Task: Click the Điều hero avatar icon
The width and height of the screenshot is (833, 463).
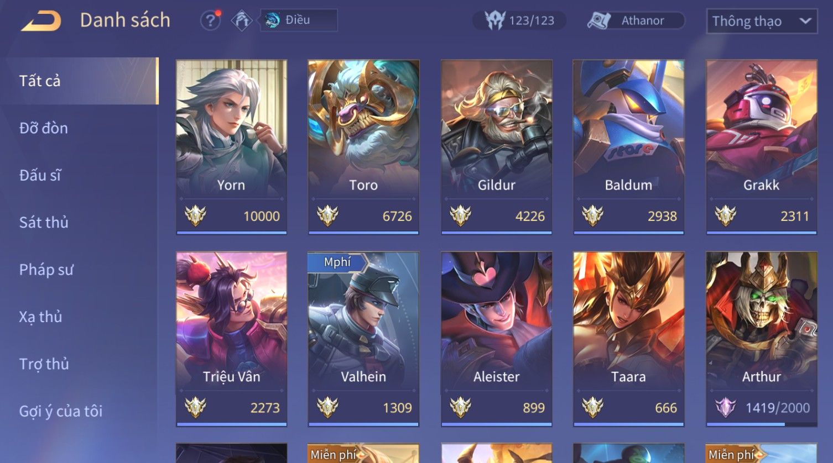Action: pos(272,20)
